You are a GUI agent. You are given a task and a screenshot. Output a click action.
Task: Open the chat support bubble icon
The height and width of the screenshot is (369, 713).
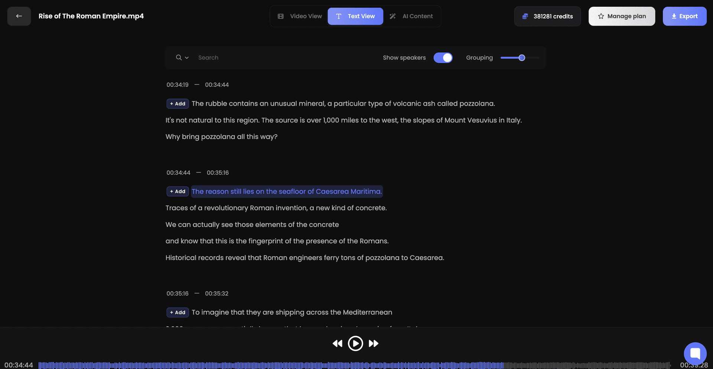695,353
